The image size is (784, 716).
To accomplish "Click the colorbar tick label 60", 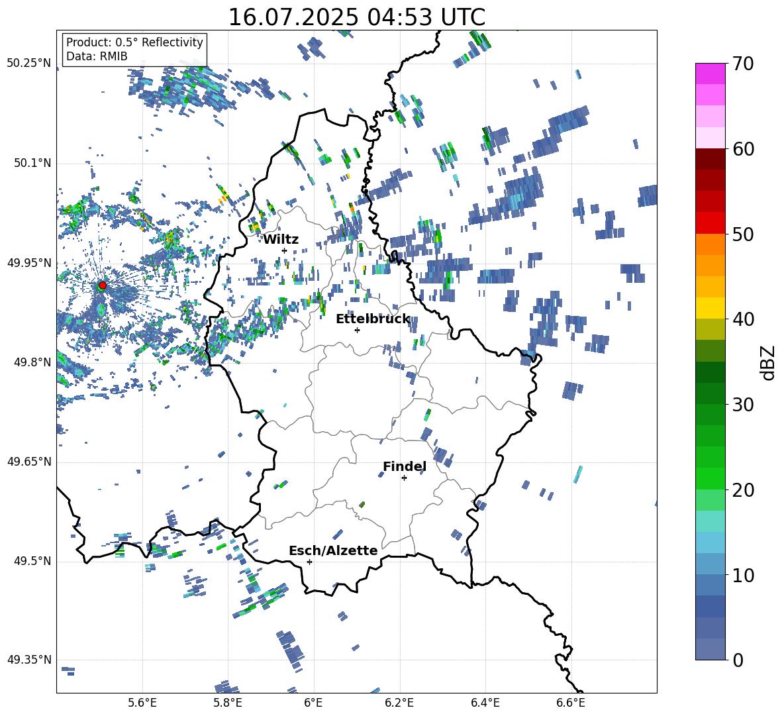I will point(743,149).
